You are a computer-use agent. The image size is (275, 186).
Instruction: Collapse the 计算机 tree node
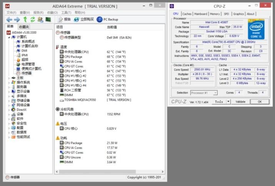click(9, 37)
